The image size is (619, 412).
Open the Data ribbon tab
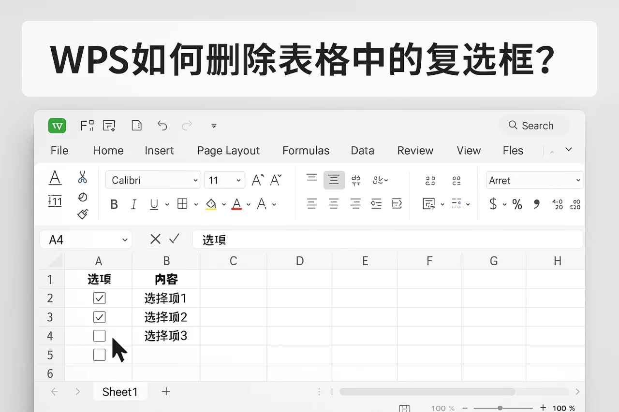(x=362, y=151)
